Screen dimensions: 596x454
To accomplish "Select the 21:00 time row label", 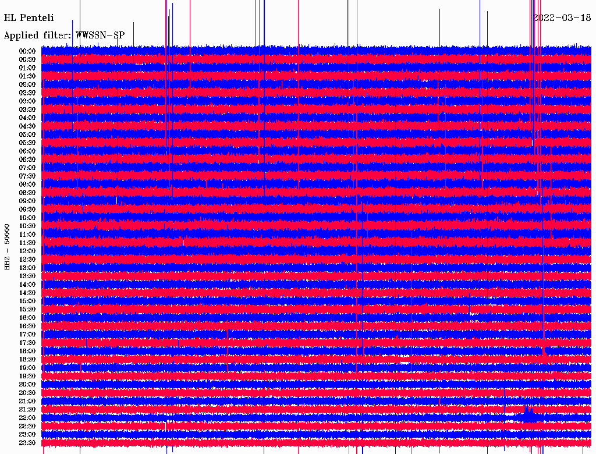I will (x=27, y=401).
